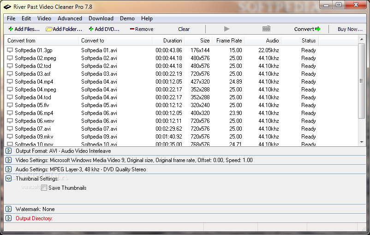Image resolution: width=370 pixels, height=235 pixels.
Task: Click the scrollbar up arrow
Action: (362, 39)
